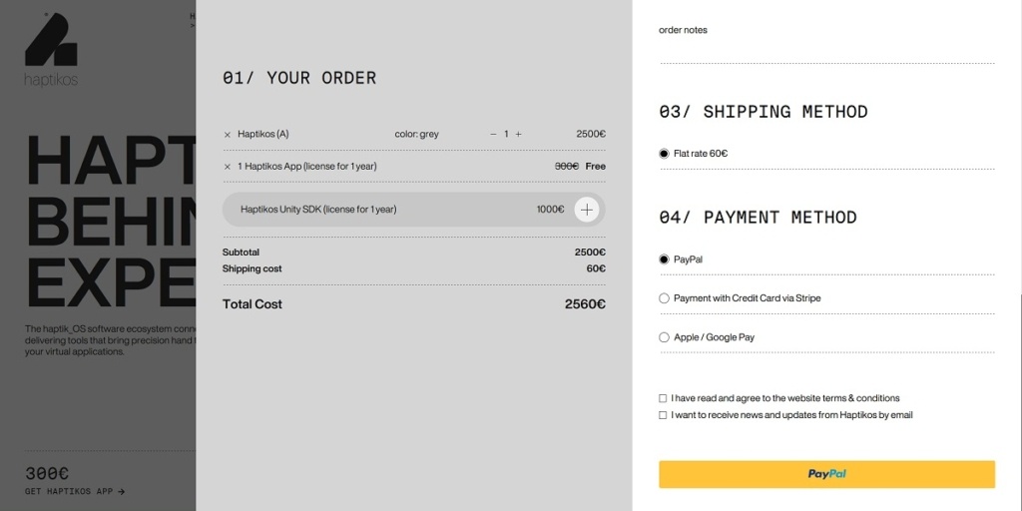Select Payment with Credit Card via Stripe
Image resolution: width=1022 pixels, height=511 pixels.
coord(664,298)
